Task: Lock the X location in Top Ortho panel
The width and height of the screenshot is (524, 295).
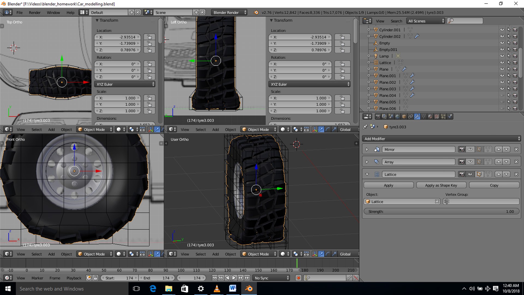Action: coord(149,37)
